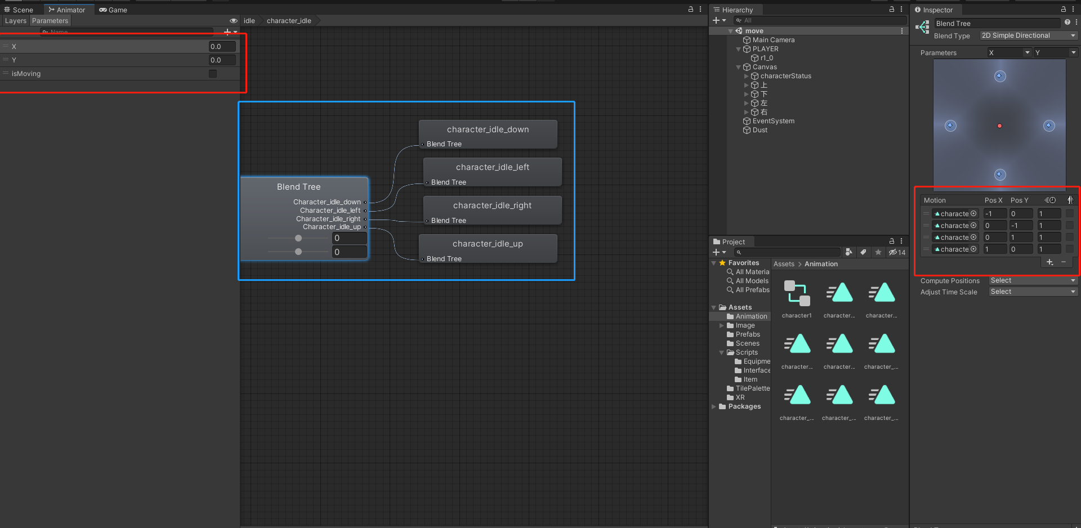
Task: Click the minus button to remove a motion
Action: coord(1063,262)
